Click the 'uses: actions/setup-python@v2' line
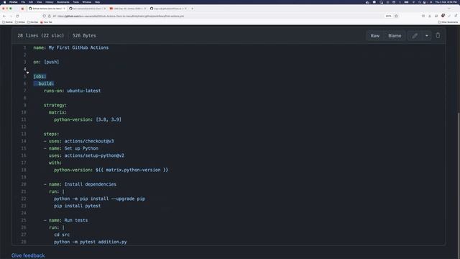This screenshot has width=460, height=259. (86, 155)
